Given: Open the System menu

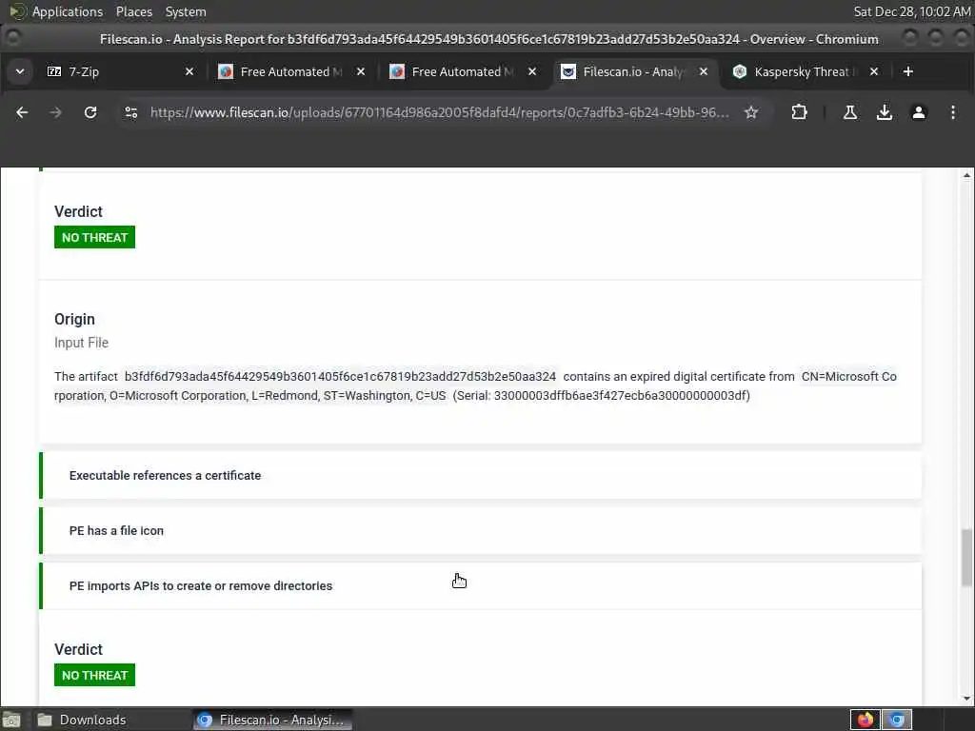Looking at the screenshot, I should 186,11.
